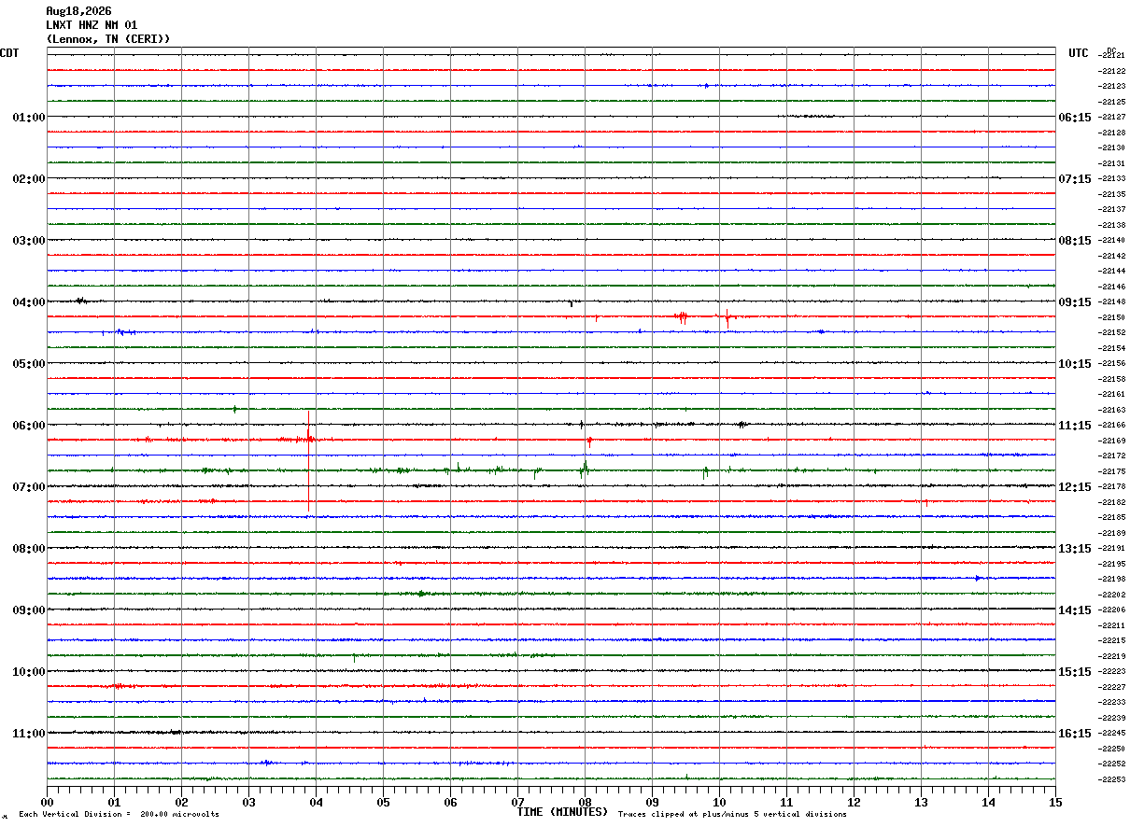Click the 16:15 UTC time label

pos(1074,734)
